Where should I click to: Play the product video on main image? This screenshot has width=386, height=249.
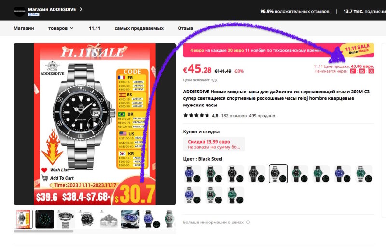pyautogui.click(x=95, y=124)
